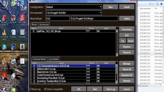Toggle the BiblioCraftv1.3.4.zip checkbox
Screen dimensions: 164x92
34,69
